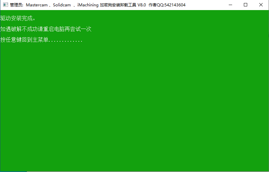Click the line '如遇破解不成功请重启电脑再尝试一次'
The image size is (269, 172).
point(46,29)
